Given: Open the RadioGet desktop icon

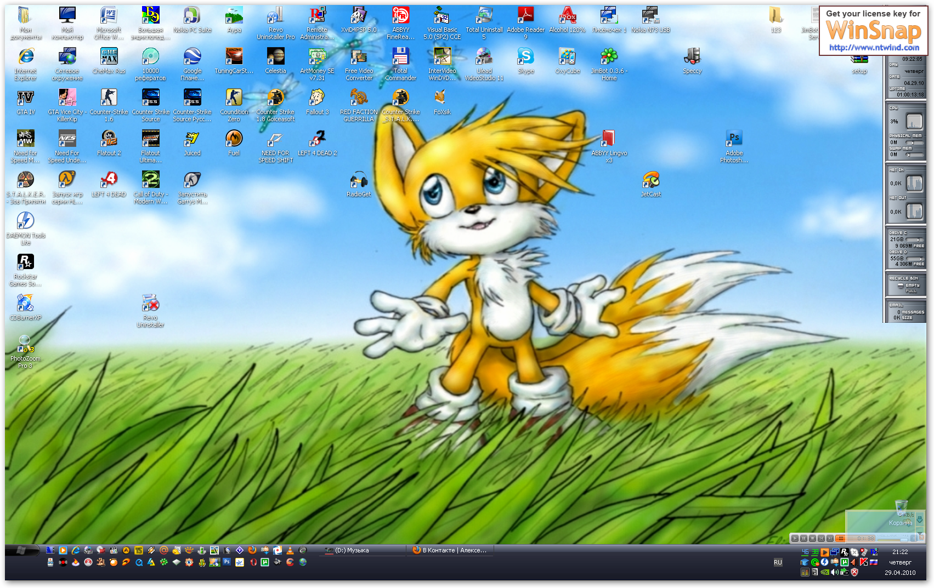Looking at the screenshot, I should pos(359,184).
